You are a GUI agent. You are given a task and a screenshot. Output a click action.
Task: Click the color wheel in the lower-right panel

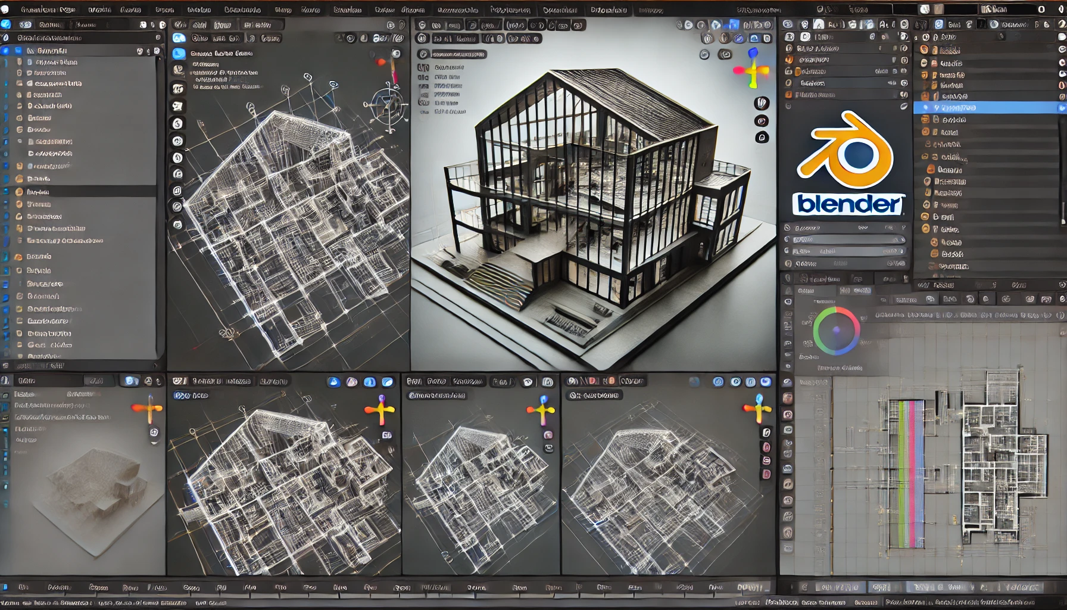tap(836, 331)
